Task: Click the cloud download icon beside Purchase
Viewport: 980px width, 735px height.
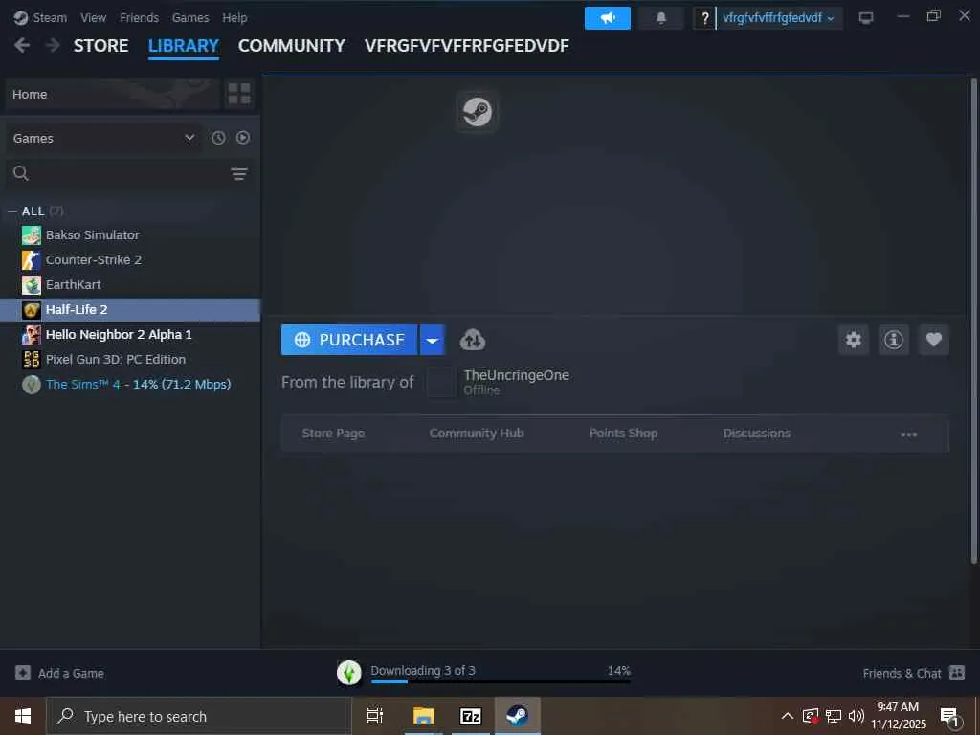Action: [x=473, y=340]
